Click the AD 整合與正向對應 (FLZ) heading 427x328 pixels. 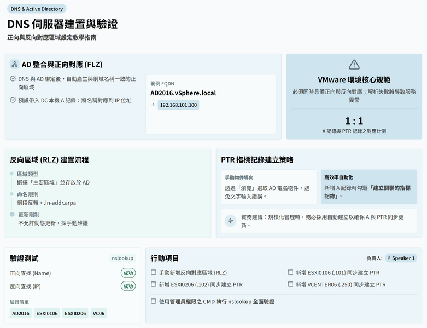tap(62, 65)
